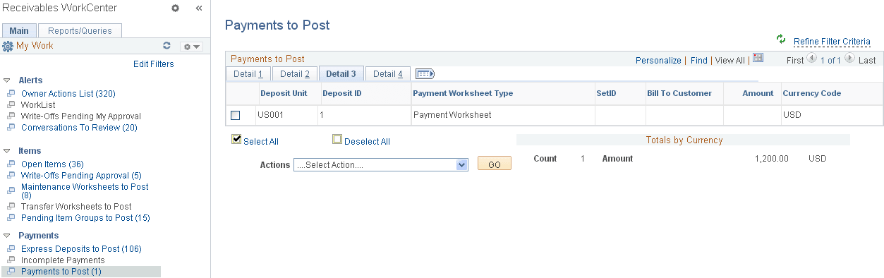Screen dimensions: 884x278
Task: Open Express Deposits to Post (106)
Action: click(x=81, y=249)
